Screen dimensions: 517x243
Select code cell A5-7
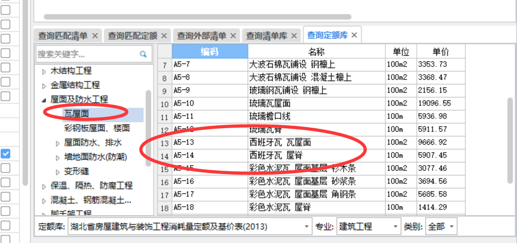pos(210,64)
